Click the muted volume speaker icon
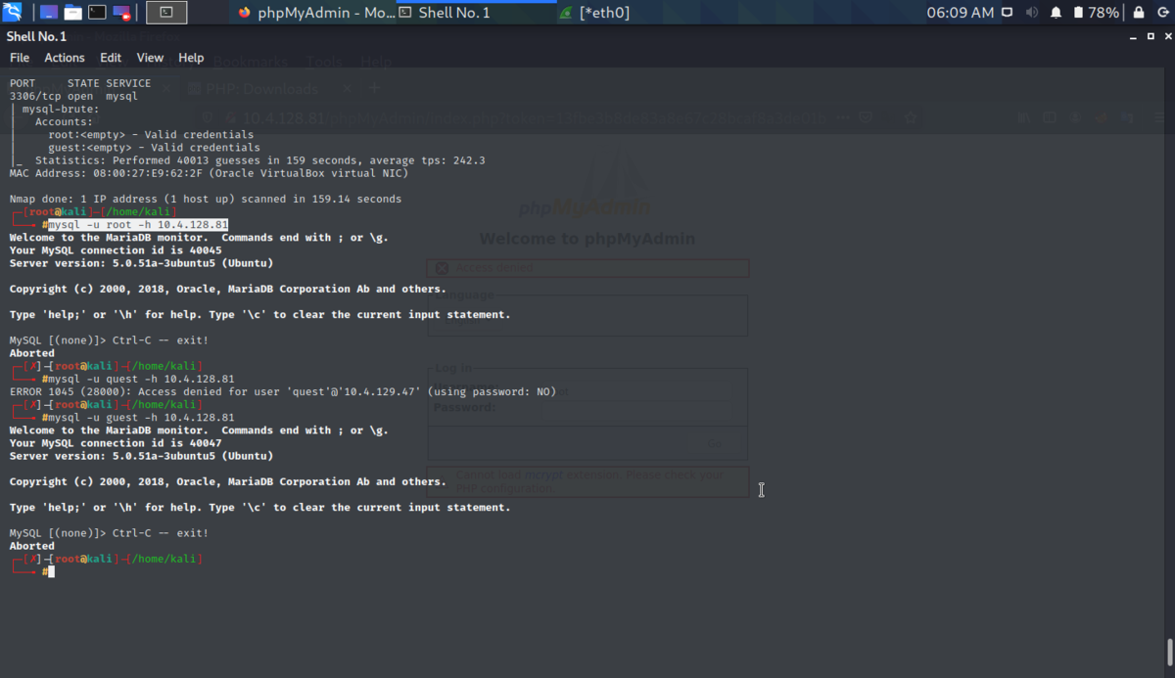 [1032, 13]
